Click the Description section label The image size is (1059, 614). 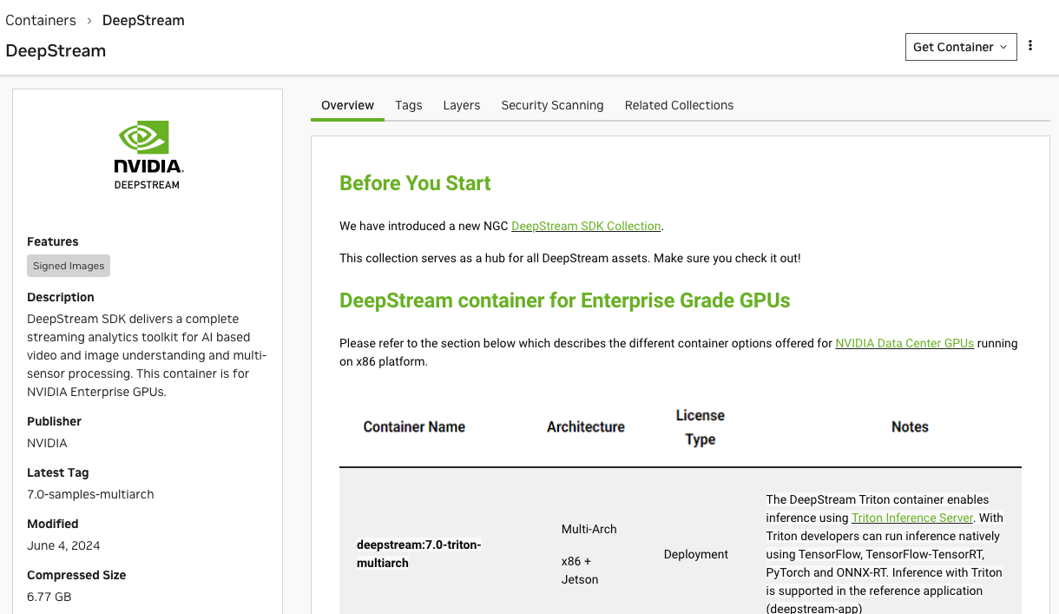[61, 297]
